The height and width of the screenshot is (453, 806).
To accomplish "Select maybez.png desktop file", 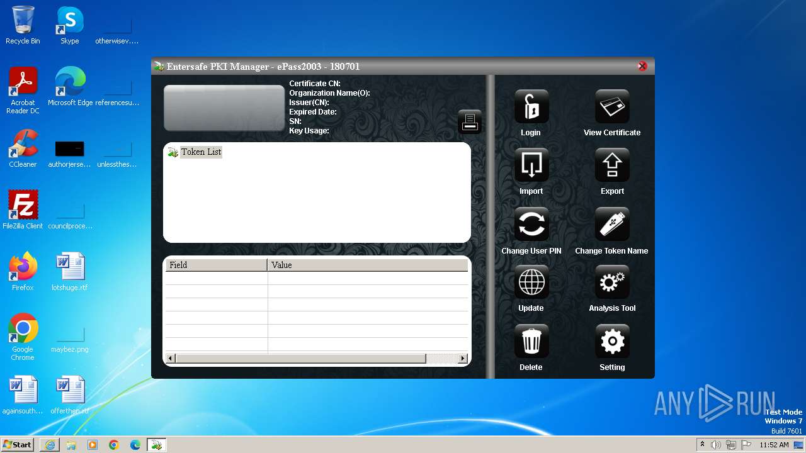I will [69, 340].
